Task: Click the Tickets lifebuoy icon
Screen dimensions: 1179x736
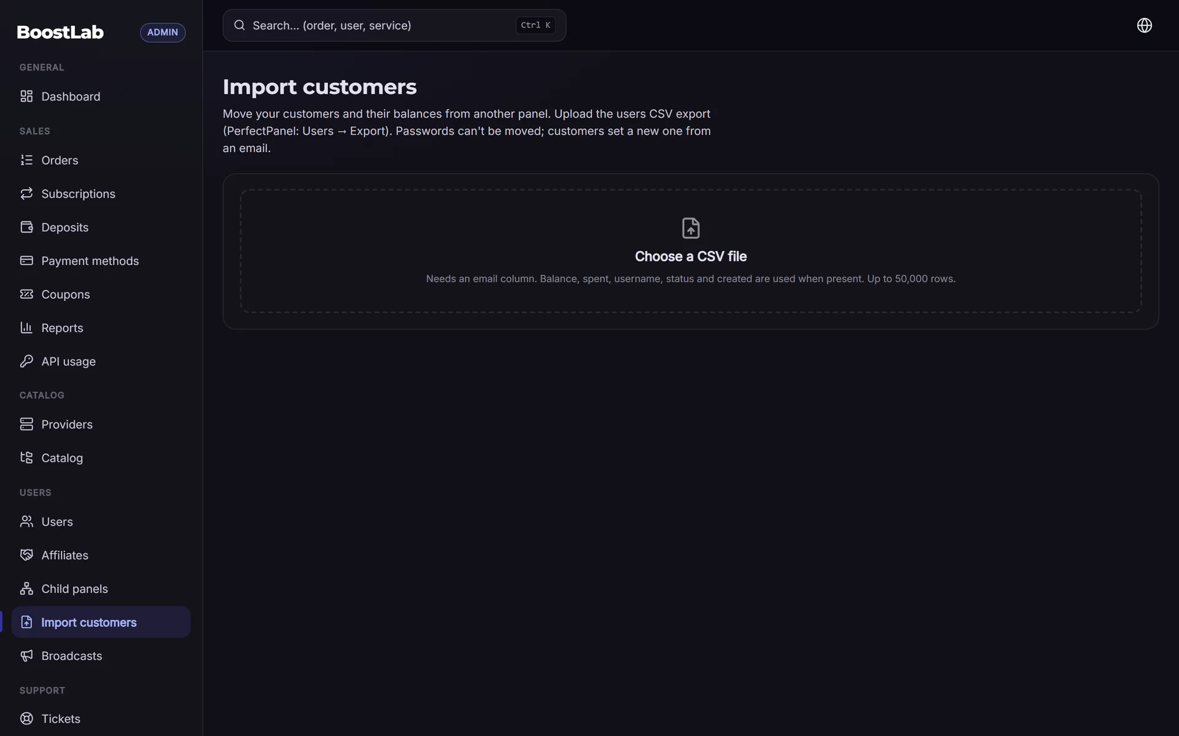Action: tap(26, 719)
